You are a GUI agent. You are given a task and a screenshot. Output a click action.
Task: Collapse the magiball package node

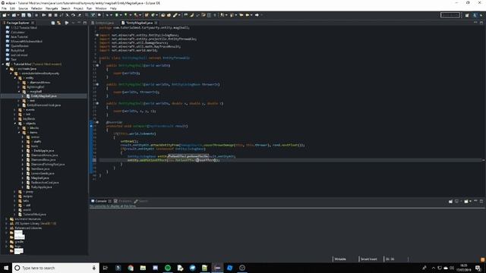(19, 92)
